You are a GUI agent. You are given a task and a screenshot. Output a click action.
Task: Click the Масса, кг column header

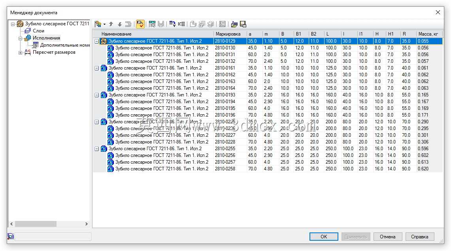point(429,34)
